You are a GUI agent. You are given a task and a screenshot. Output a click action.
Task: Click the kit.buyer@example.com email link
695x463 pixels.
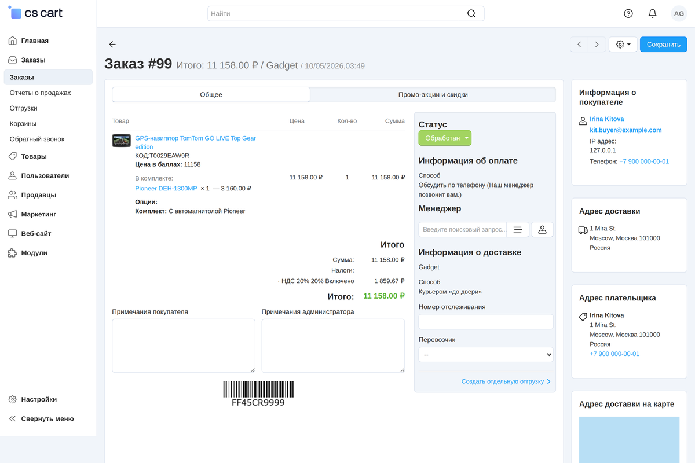(x=625, y=130)
